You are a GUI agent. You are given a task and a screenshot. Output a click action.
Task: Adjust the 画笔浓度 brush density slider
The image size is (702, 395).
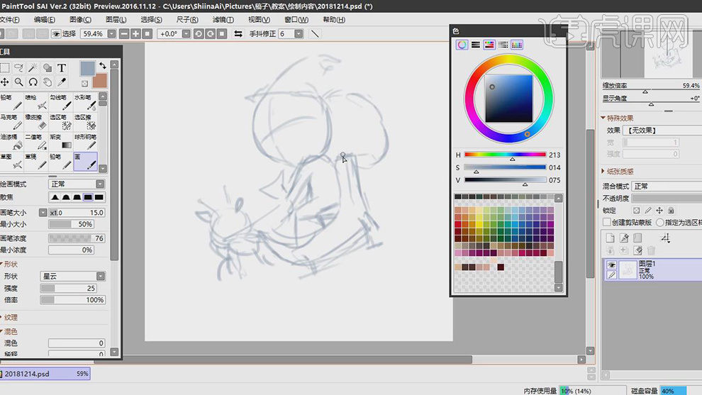click(77, 238)
